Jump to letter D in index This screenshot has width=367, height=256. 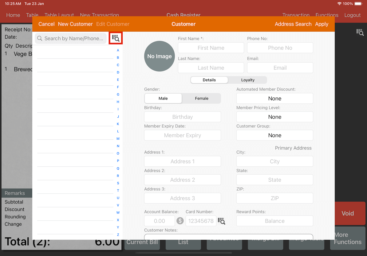point(118,72)
